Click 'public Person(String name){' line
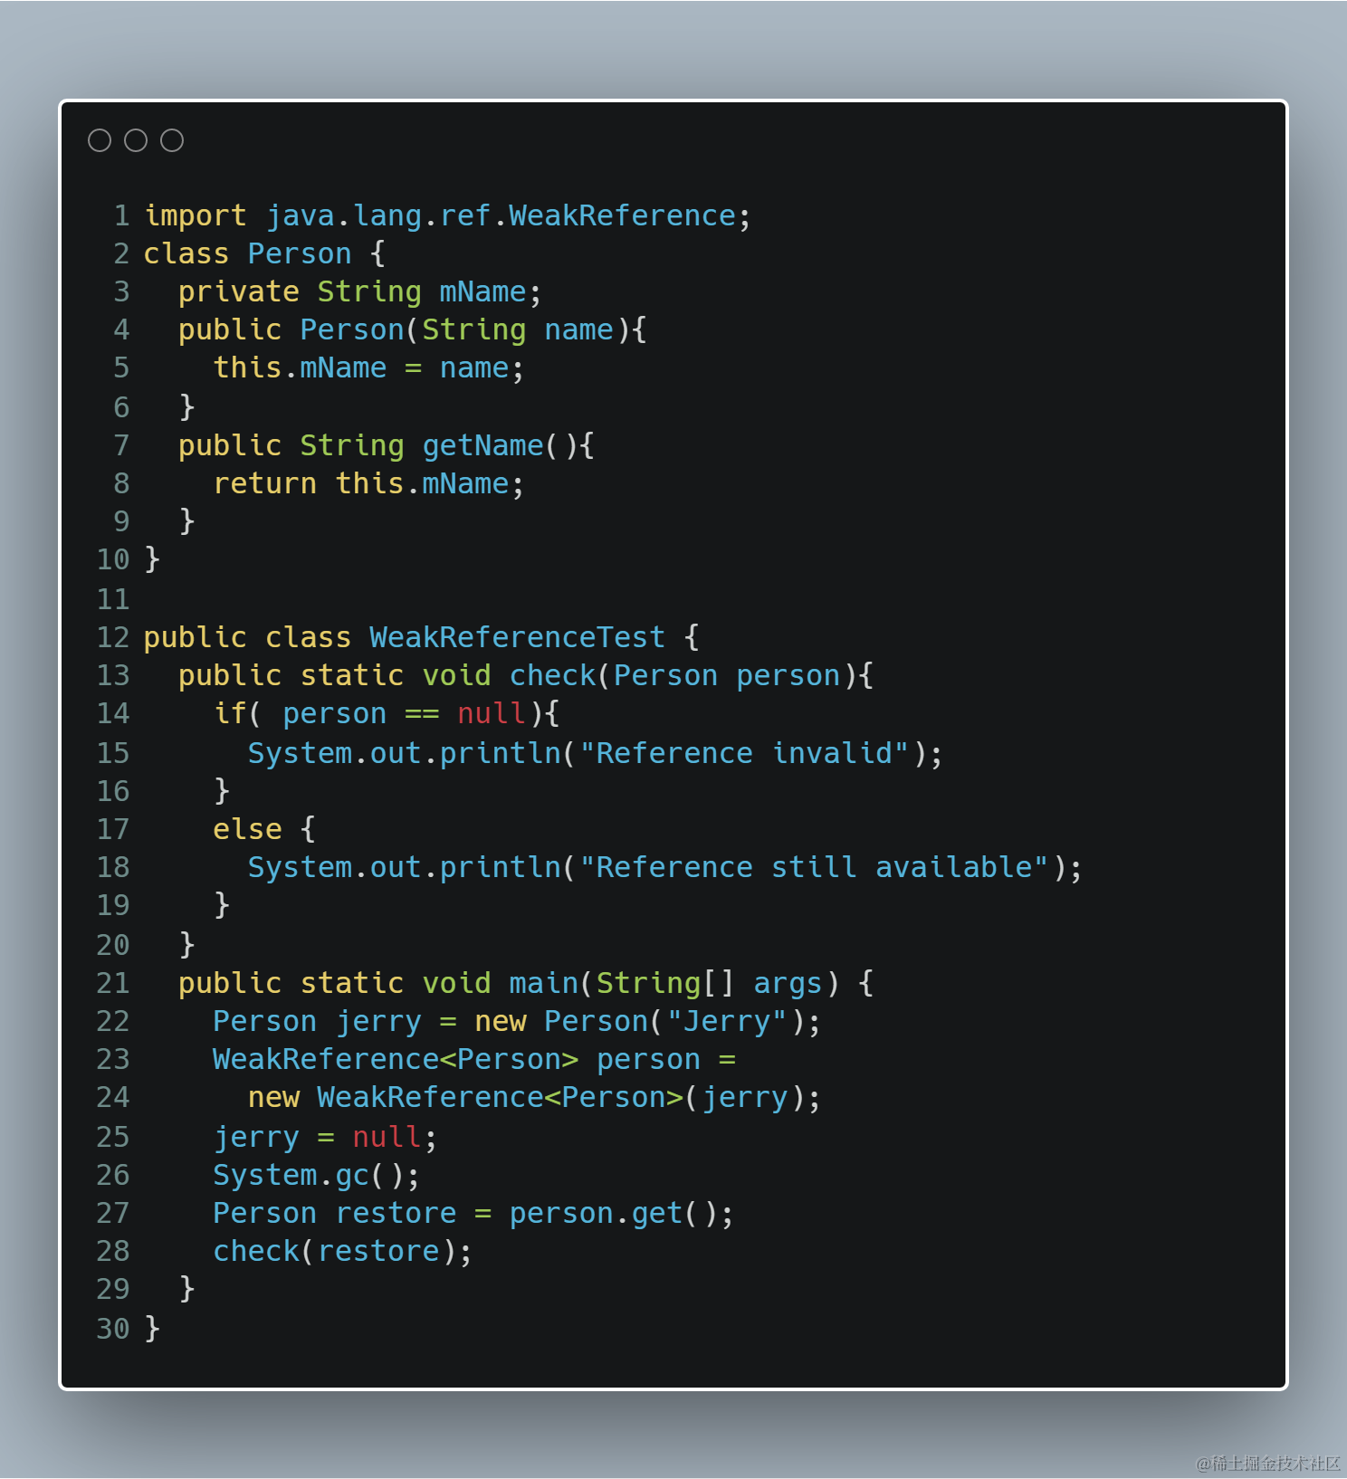This screenshot has height=1479, width=1347. (412, 330)
